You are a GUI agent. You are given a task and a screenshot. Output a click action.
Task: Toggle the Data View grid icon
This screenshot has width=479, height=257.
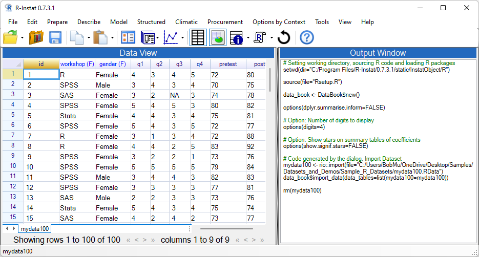(x=198, y=37)
